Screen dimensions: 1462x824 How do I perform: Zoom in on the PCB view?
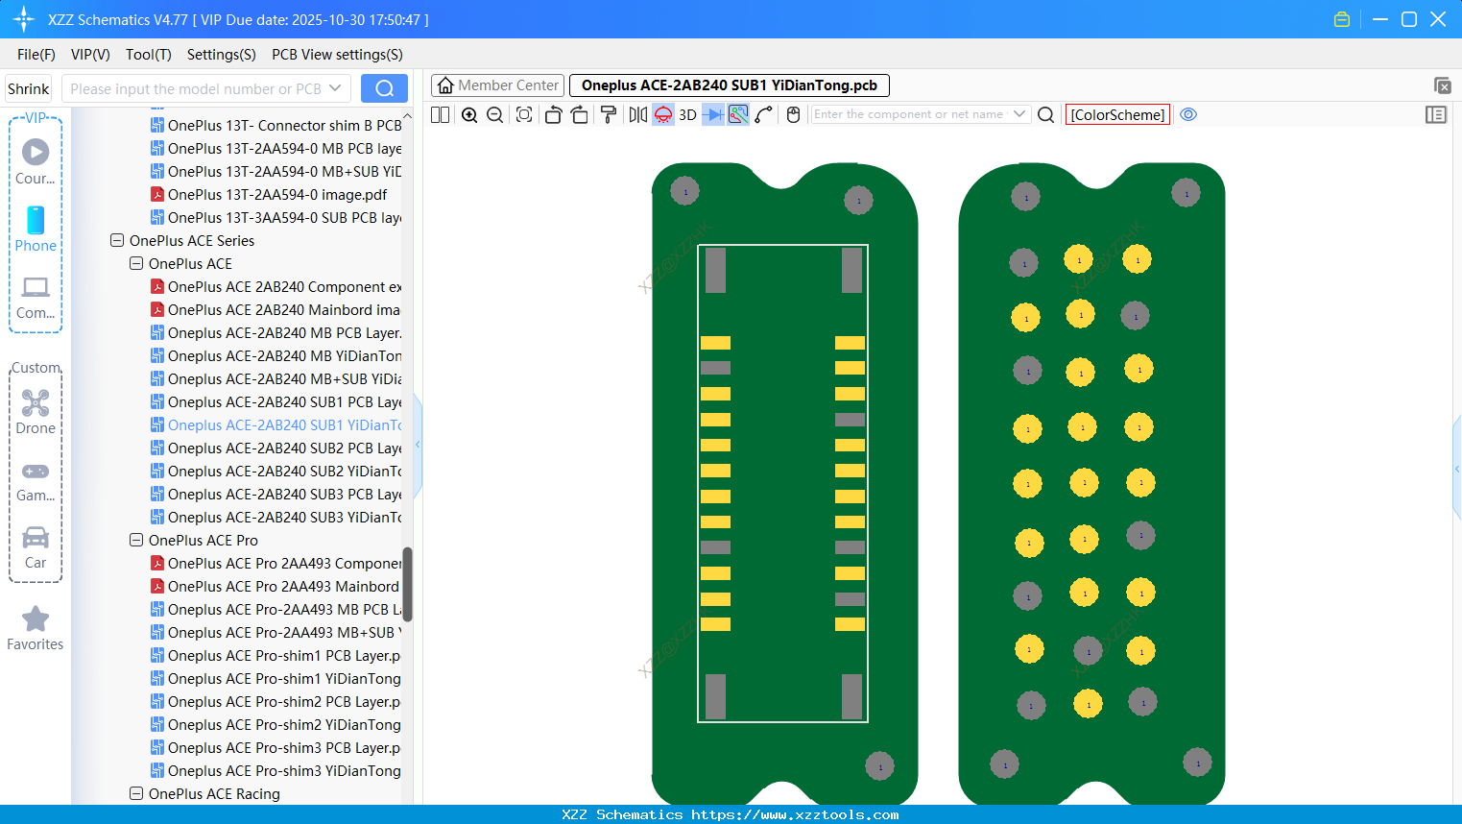point(469,114)
